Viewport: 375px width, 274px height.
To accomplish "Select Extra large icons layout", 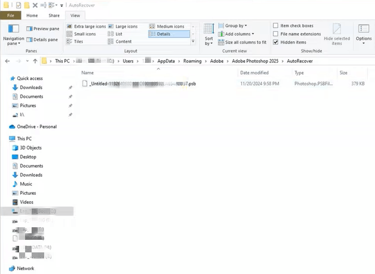I will 86,26.
